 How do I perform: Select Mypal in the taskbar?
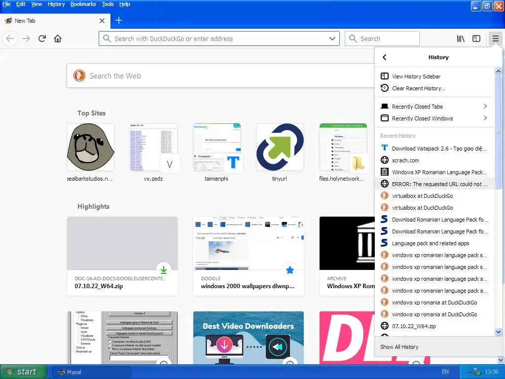point(91,372)
